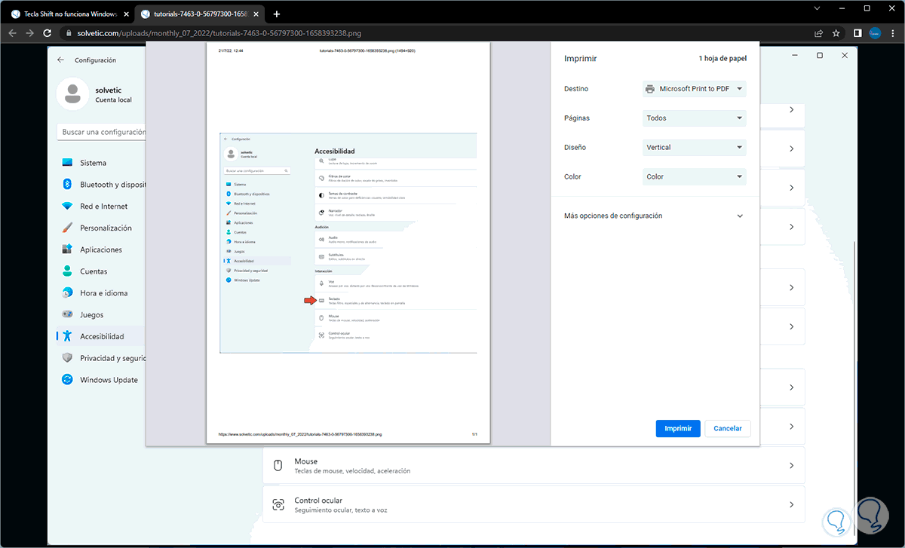Open Hora e idioma in Settings sidebar

tap(101, 293)
